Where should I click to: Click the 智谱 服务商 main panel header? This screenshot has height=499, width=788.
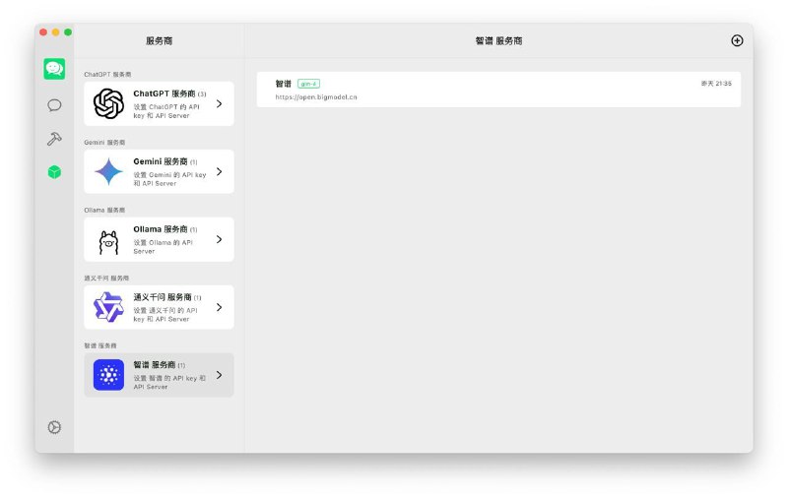pos(498,41)
